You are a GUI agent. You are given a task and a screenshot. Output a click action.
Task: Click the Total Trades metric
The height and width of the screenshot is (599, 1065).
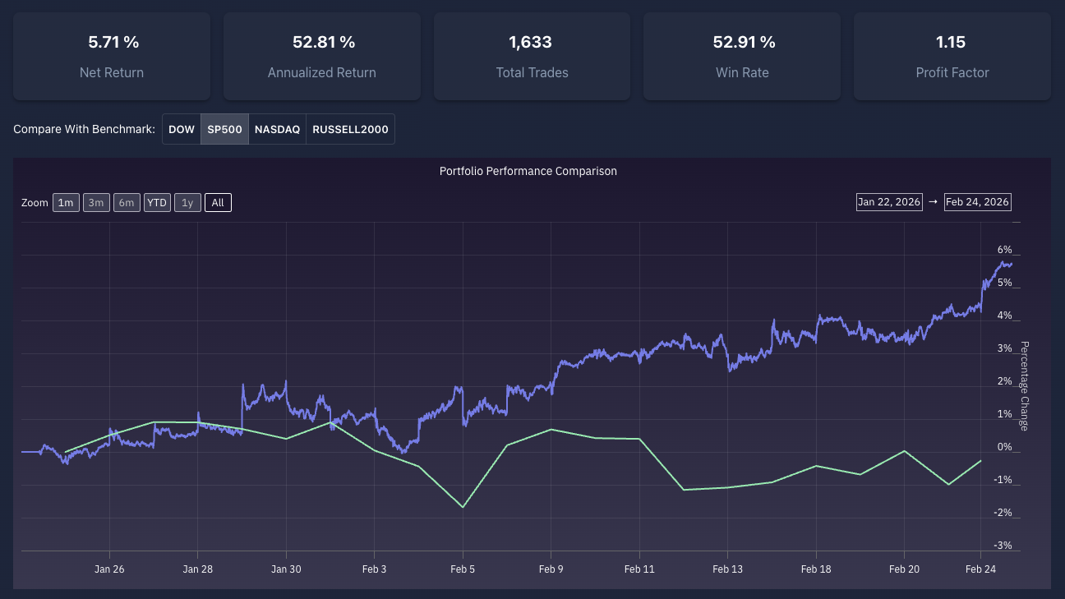[x=532, y=56]
